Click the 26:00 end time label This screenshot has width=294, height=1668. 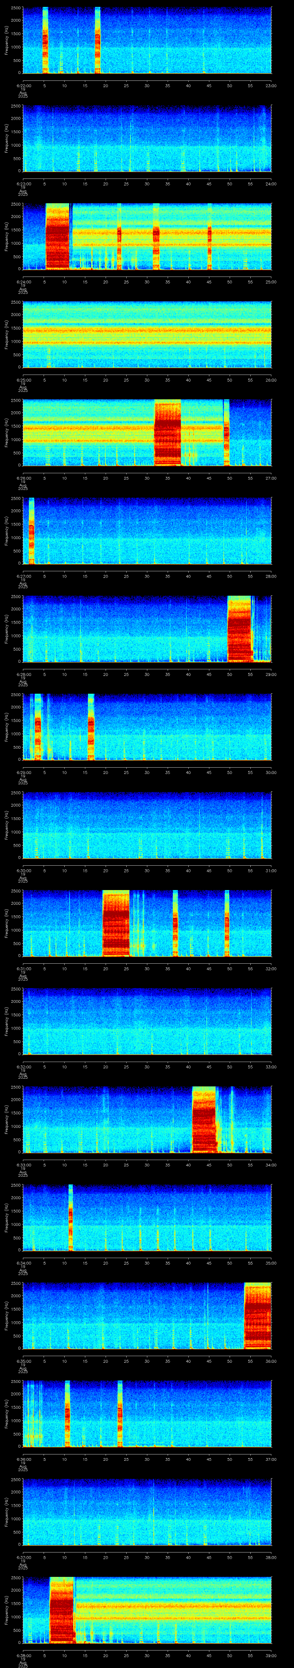pos(271,380)
